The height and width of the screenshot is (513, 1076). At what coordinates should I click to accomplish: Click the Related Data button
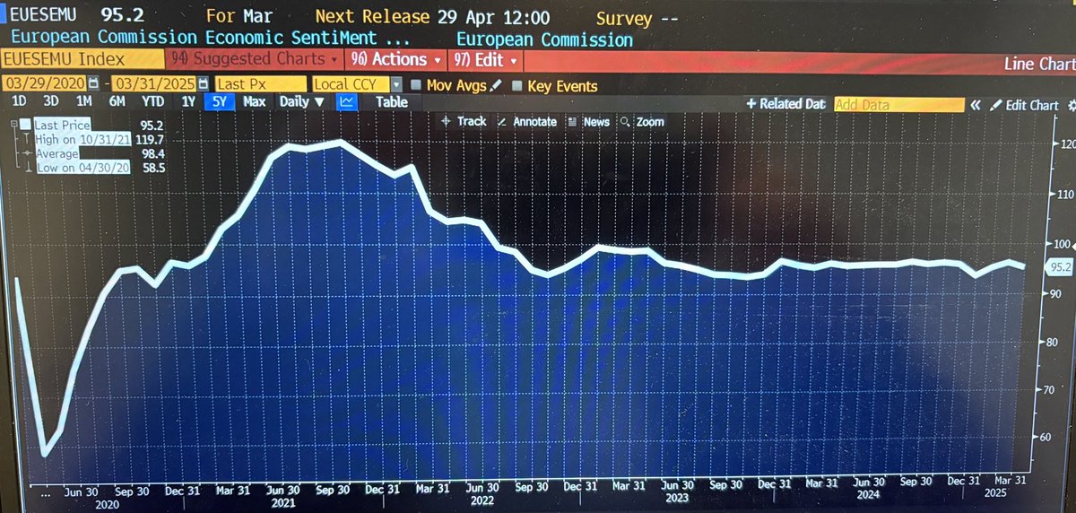[785, 104]
